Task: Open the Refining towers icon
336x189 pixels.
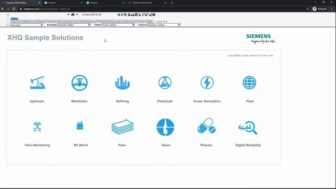Action: [x=122, y=82]
